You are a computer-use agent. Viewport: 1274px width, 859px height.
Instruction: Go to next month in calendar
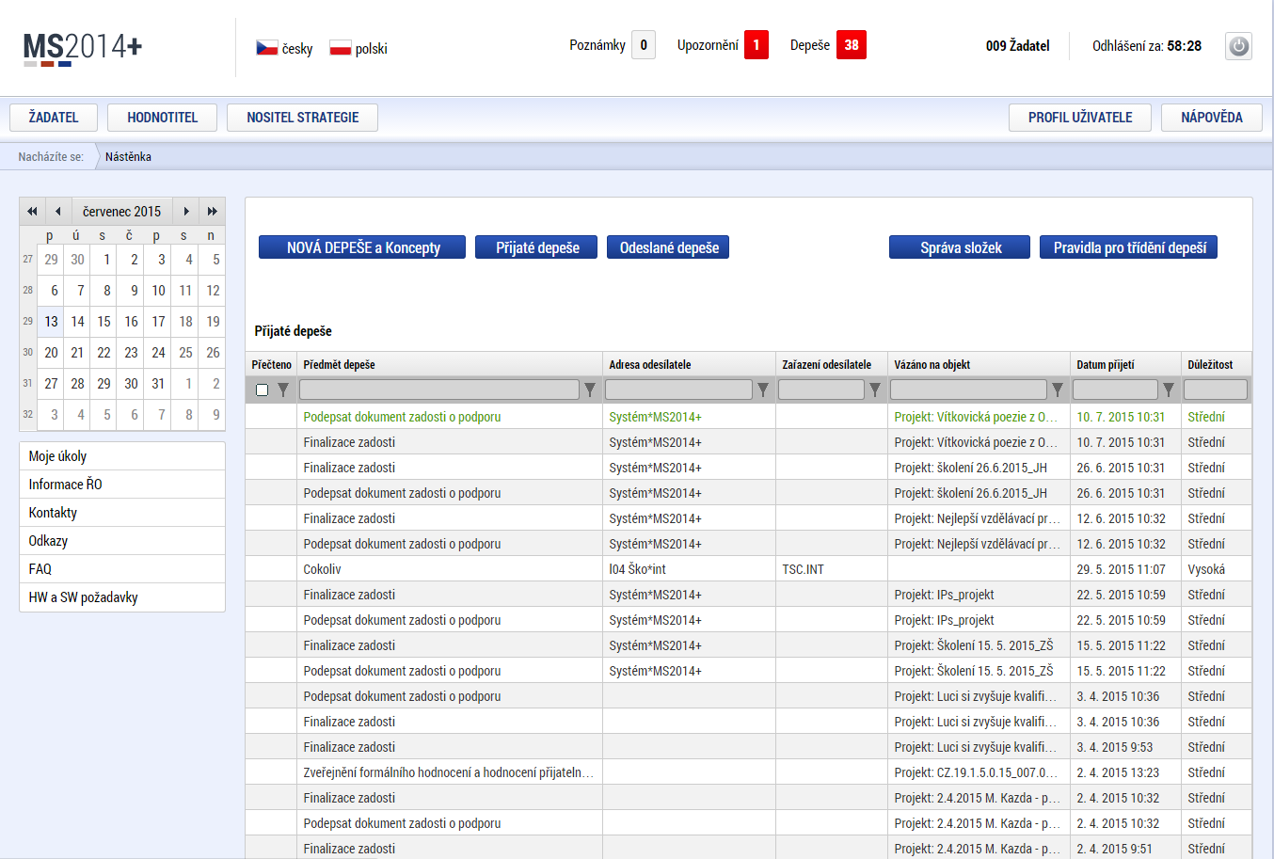[x=186, y=212]
